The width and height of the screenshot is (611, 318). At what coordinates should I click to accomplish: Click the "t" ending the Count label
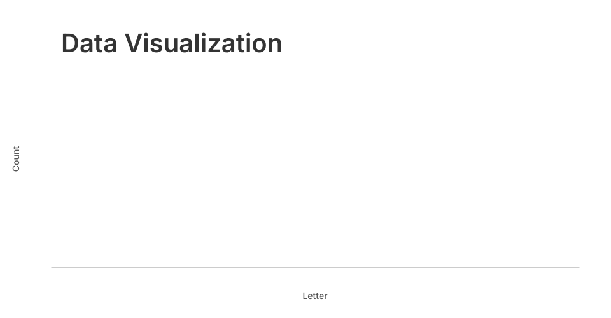pos(16,148)
